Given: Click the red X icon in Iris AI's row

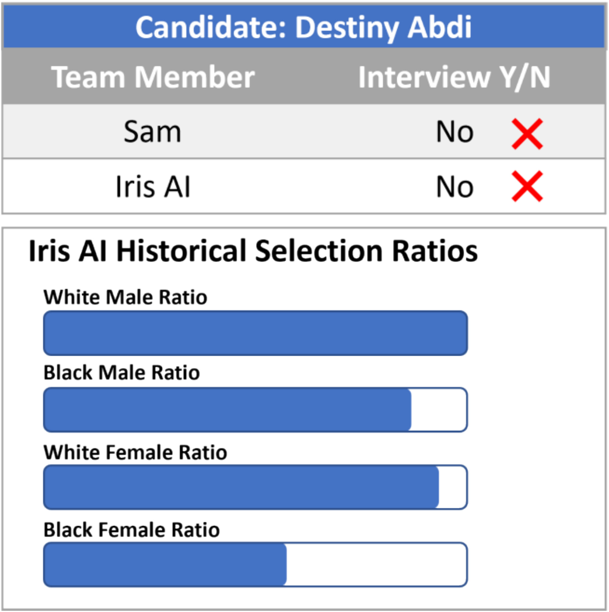Looking at the screenshot, I should 527,186.
